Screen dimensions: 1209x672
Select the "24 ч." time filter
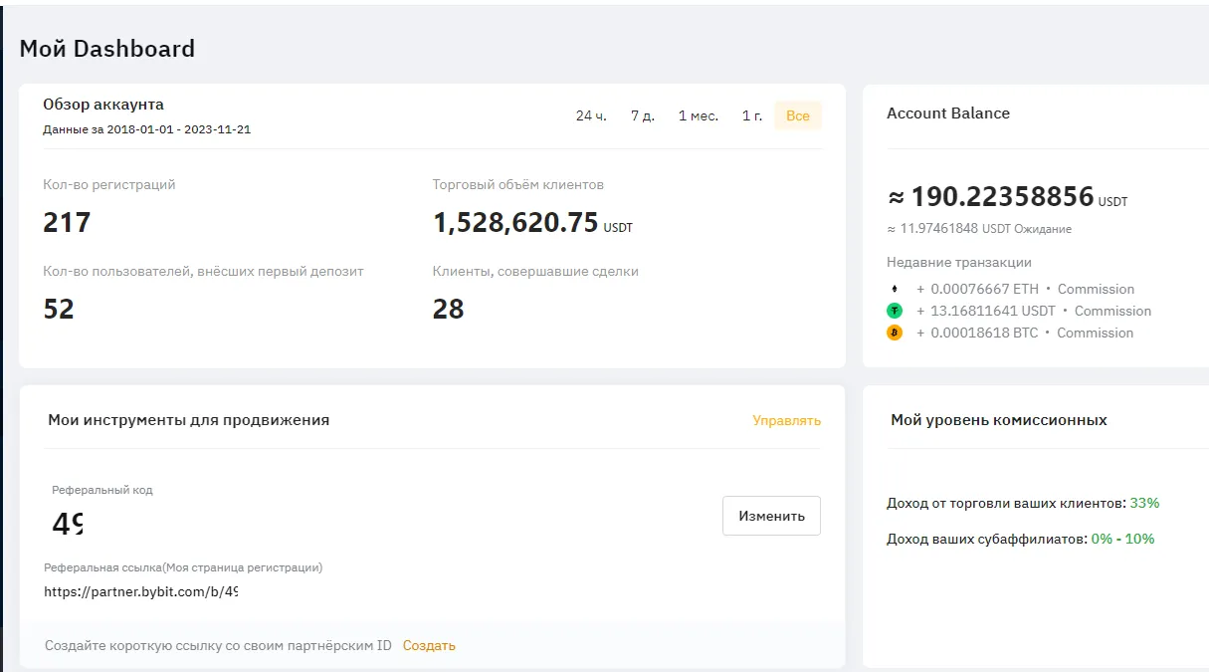(589, 114)
